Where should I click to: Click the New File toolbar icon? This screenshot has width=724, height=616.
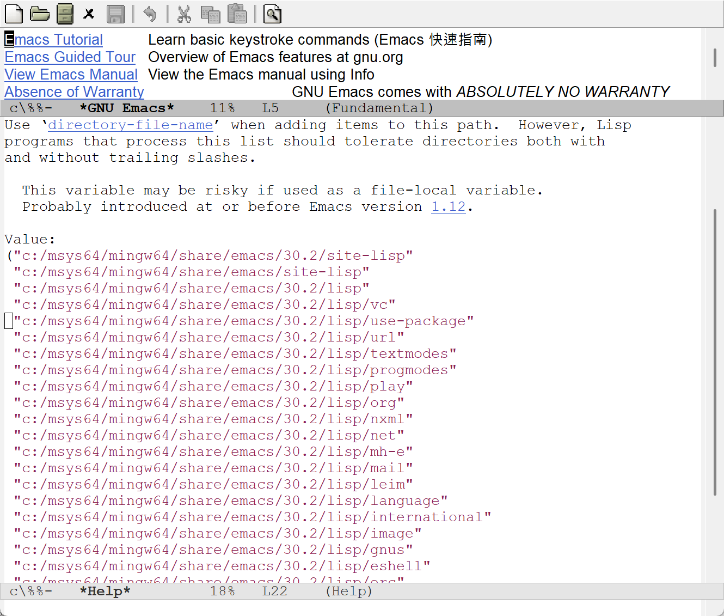click(14, 14)
